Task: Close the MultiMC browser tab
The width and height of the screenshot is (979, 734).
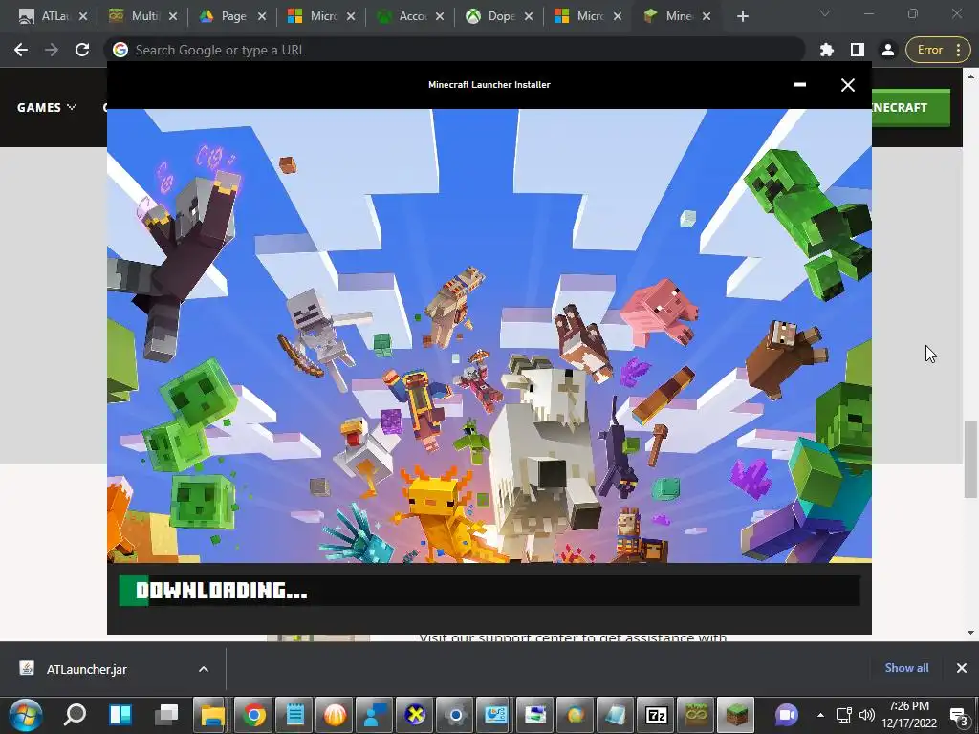Action: point(173,17)
